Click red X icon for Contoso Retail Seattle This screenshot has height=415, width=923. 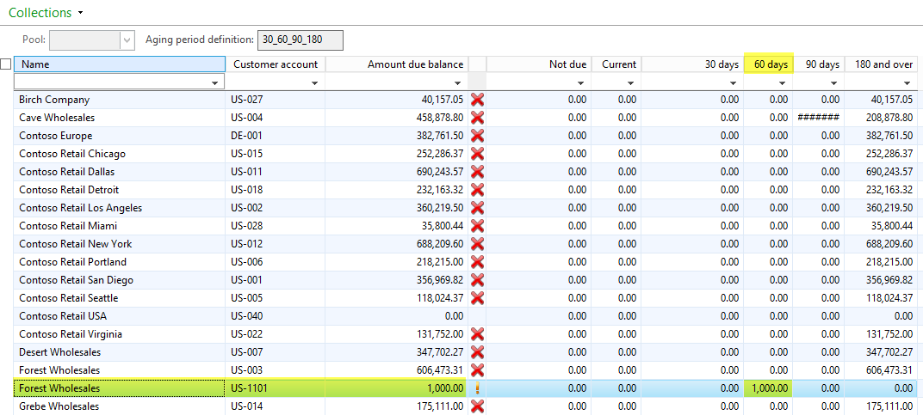477,298
